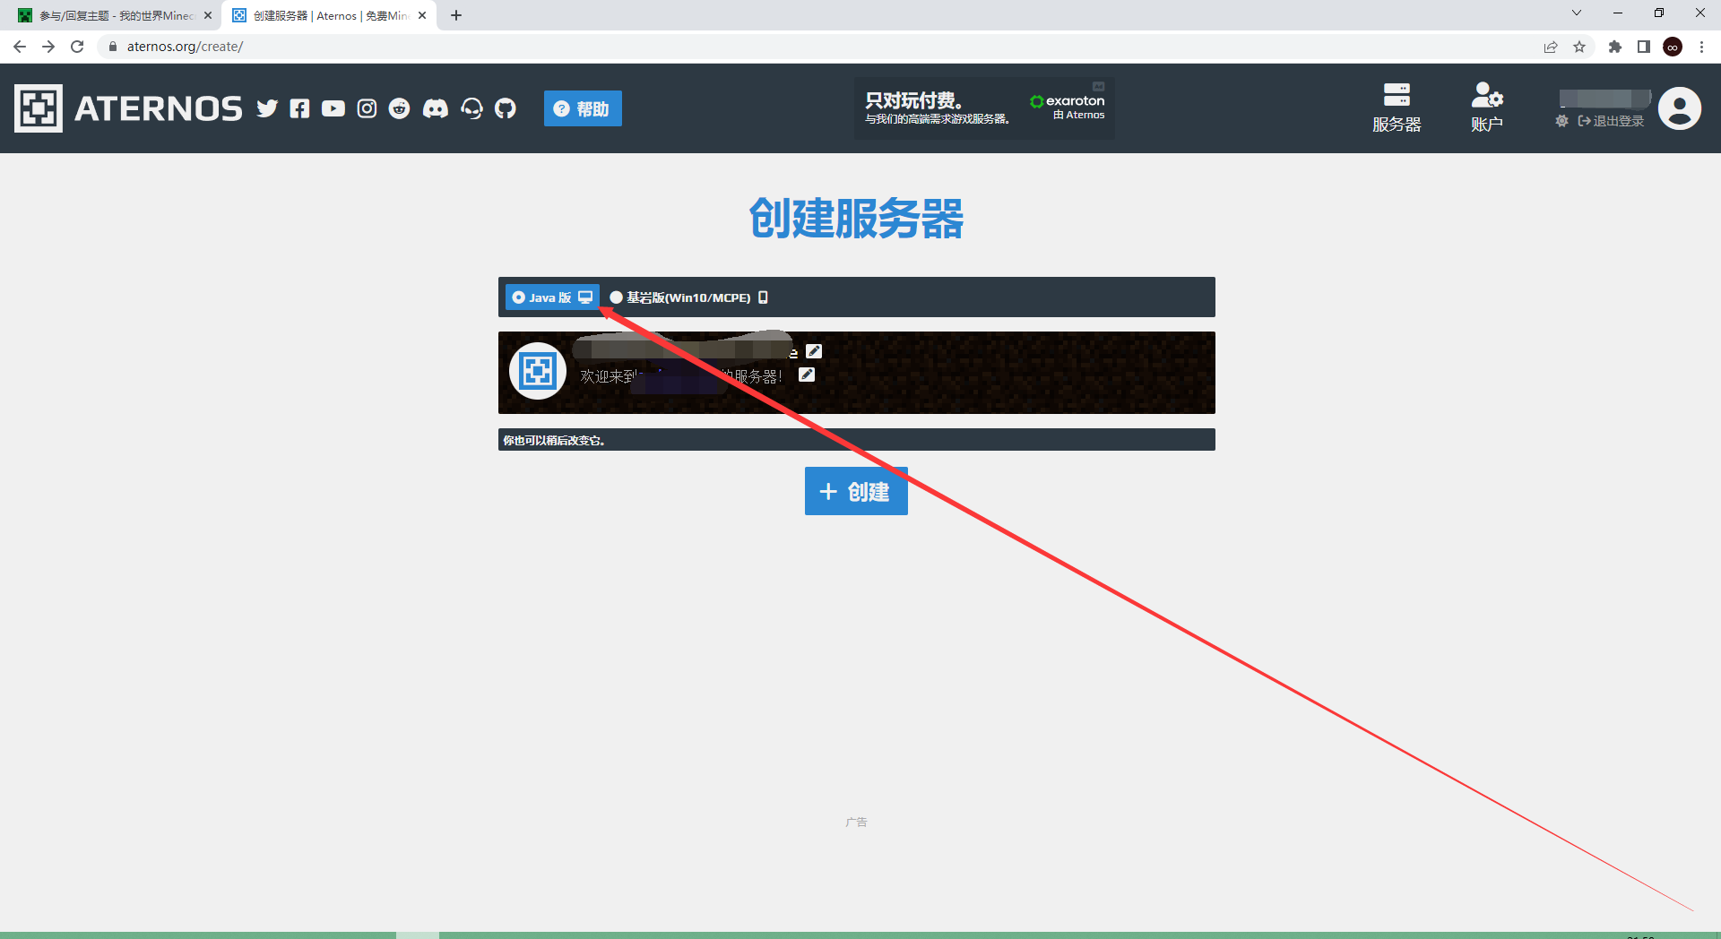This screenshot has height=939, width=1721.
Task: Open Aternos Reddit icon
Action: coord(400,108)
